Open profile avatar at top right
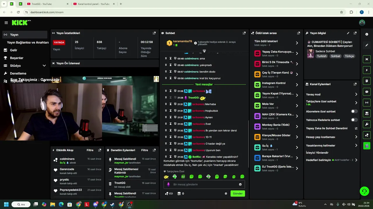 point(362,23)
